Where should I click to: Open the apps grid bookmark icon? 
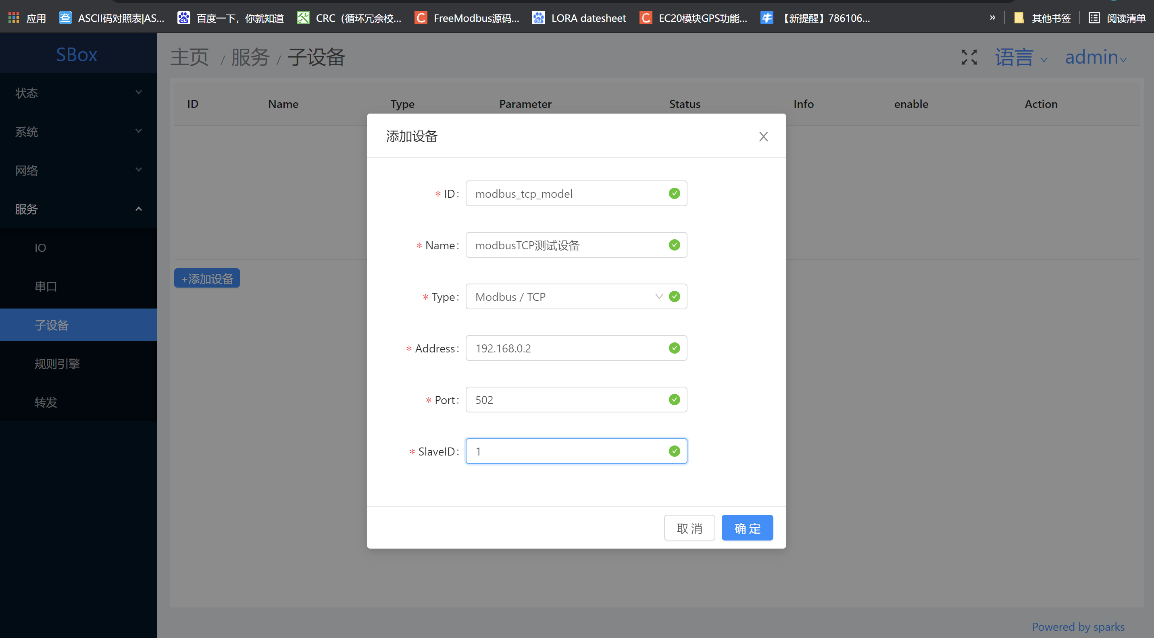click(14, 18)
